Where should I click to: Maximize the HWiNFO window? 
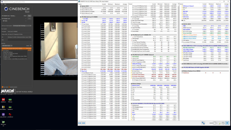pos(224,1)
